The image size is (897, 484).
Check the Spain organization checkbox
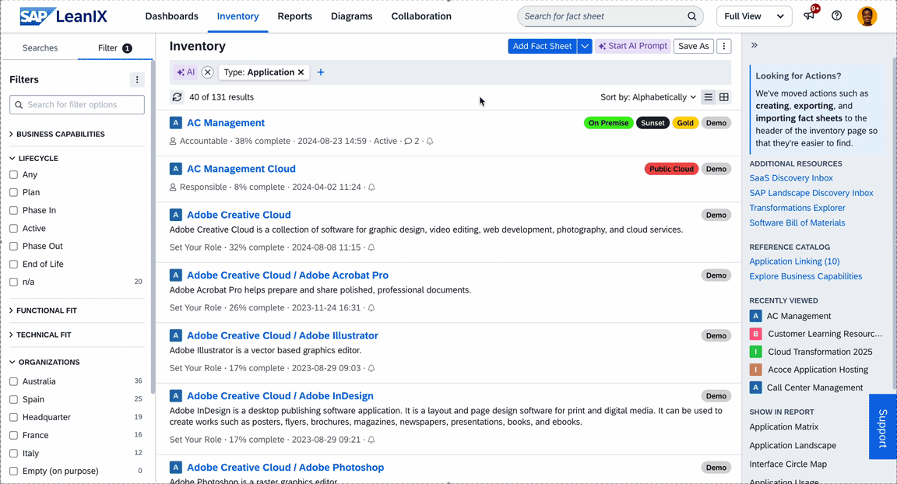[x=14, y=399]
